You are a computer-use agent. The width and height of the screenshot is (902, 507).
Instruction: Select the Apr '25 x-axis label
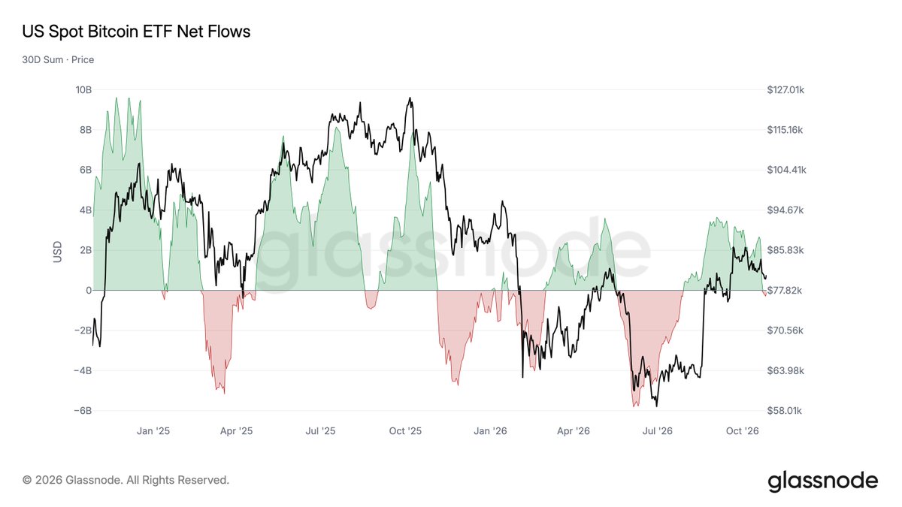pyautogui.click(x=238, y=431)
